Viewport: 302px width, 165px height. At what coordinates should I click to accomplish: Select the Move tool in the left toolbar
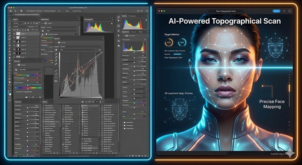click(10, 18)
